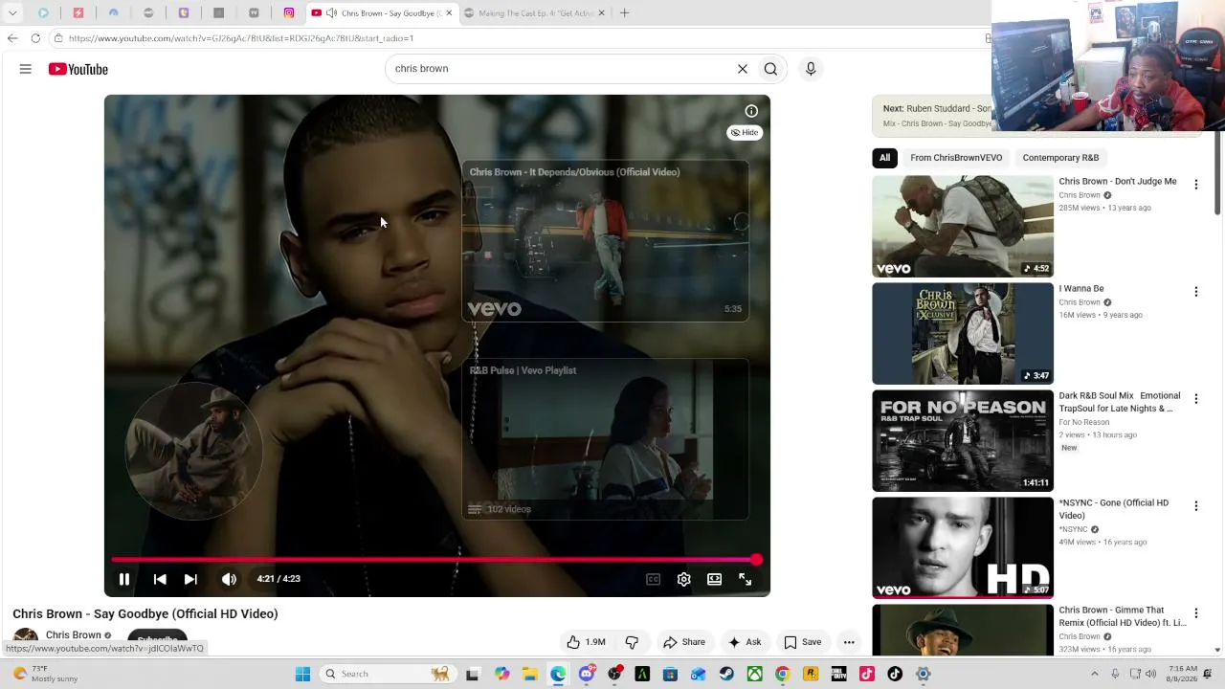Go to the YouTube home logo

coord(78,69)
